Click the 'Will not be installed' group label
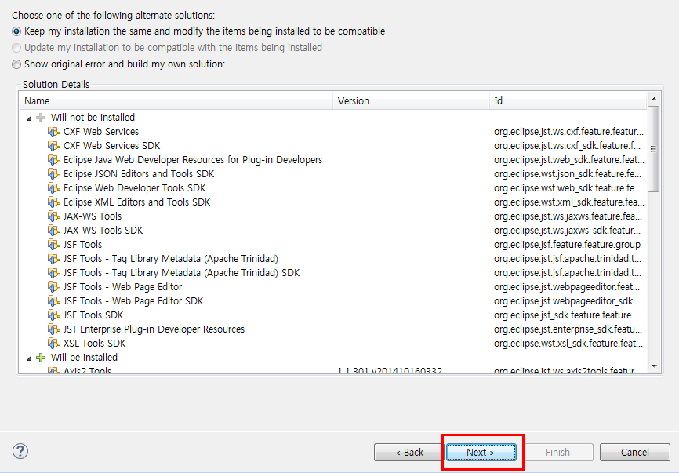679x473 pixels. pos(93,118)
